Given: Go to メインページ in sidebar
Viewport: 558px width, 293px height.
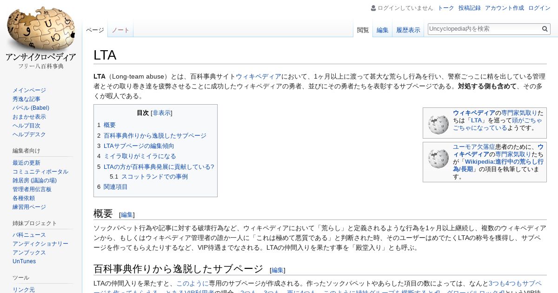Looking at the screenshot, I should (x=29, y=90).
